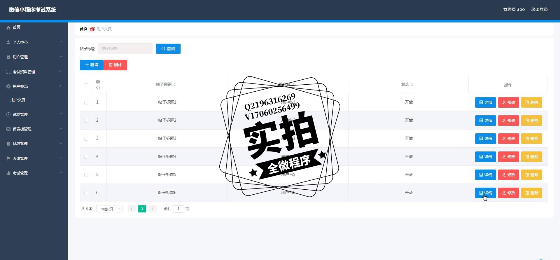Go to next page arrow
Screen dimensions: 560x260
click(153, 209)
